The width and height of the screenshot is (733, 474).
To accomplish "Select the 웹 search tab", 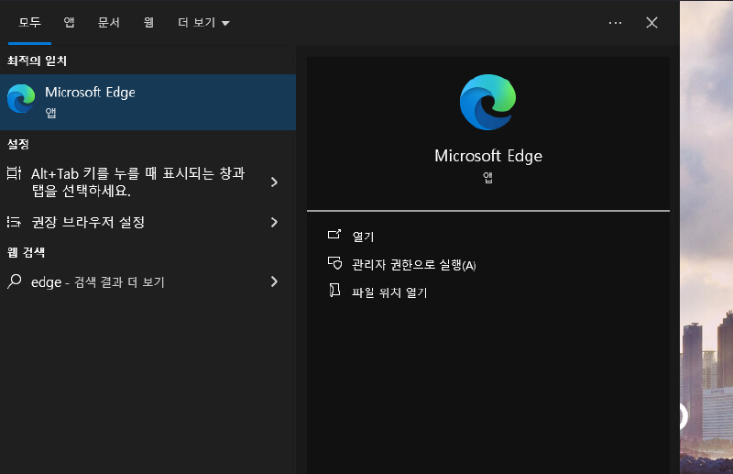I will [x=148, y=22].
